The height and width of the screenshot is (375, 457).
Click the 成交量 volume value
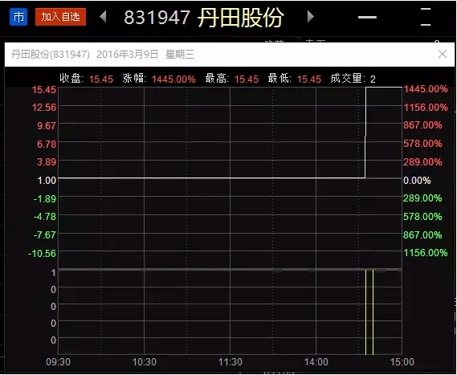point(373,79)
